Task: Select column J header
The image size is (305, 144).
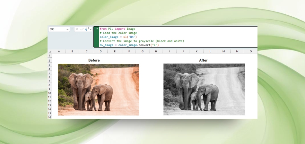Action: [183, 51]
